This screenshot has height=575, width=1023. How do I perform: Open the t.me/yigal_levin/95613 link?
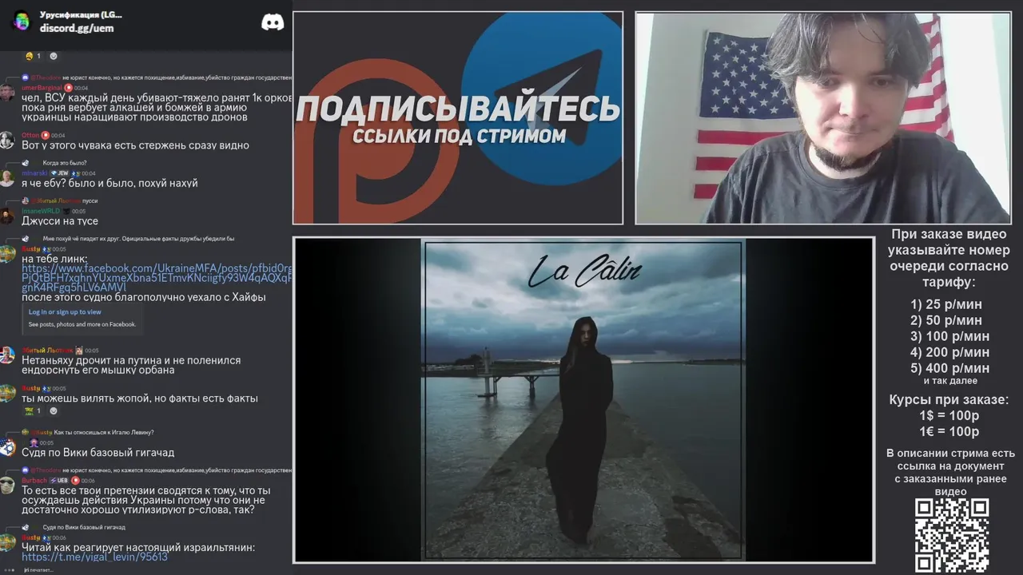pos(94,557)
